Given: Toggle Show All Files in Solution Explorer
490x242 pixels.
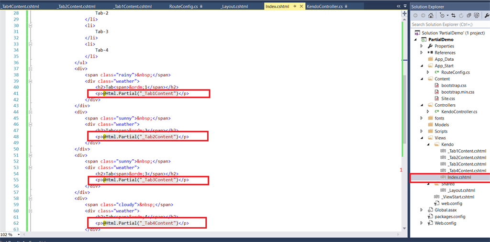Looking at the screenshot, I should click(477, 16).
